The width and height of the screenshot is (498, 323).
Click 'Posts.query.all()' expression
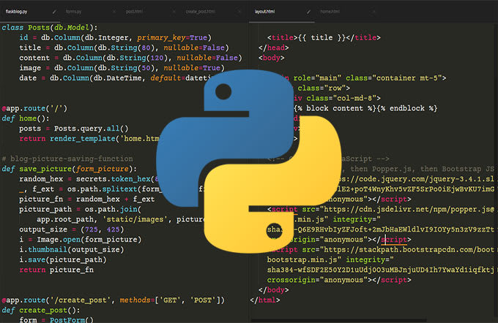click(91, 129)
